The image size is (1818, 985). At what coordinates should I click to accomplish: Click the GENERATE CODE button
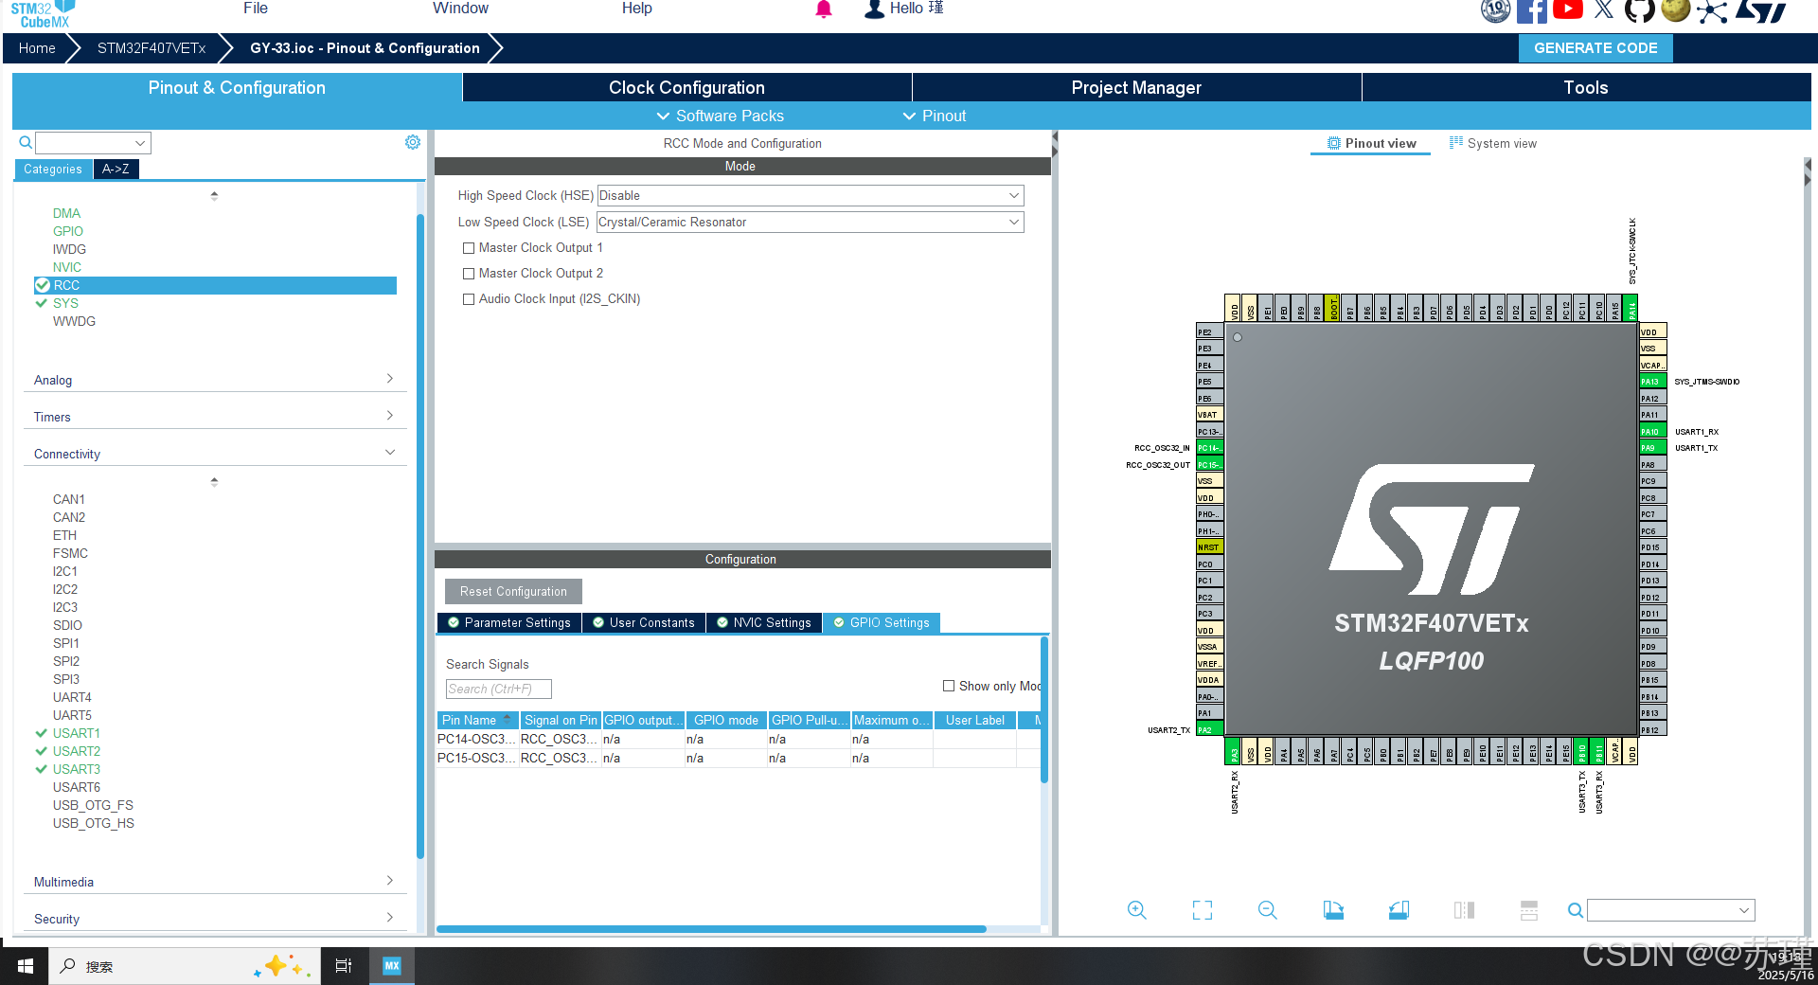coord(1595,47)
